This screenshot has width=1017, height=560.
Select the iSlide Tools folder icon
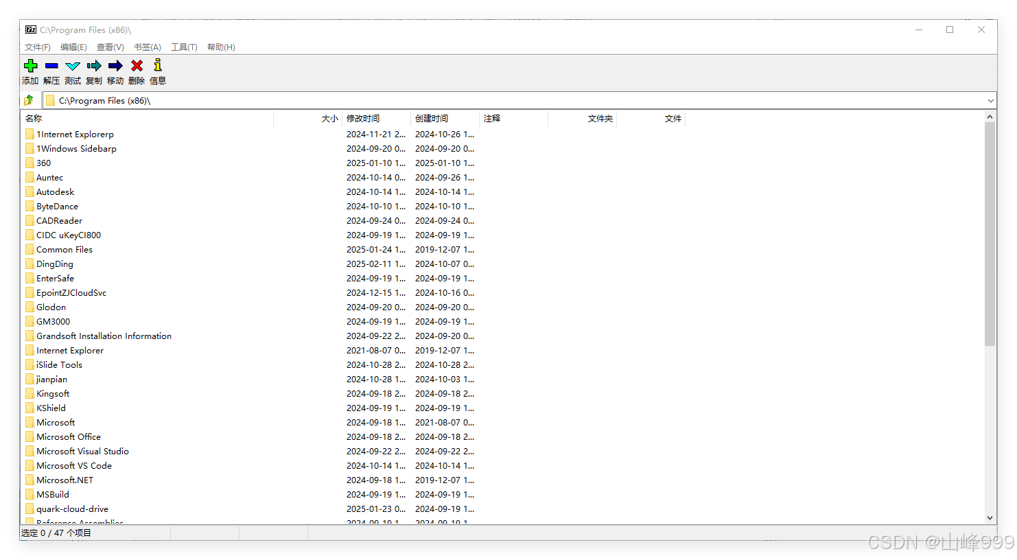(x=30, y=364)
